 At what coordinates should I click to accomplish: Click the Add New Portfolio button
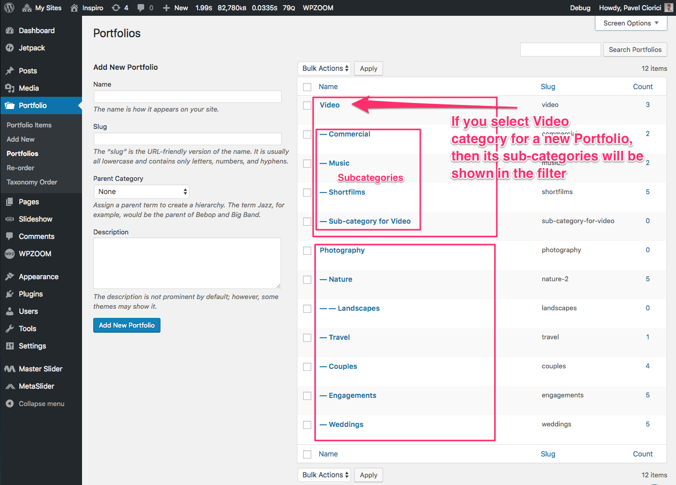127,325
